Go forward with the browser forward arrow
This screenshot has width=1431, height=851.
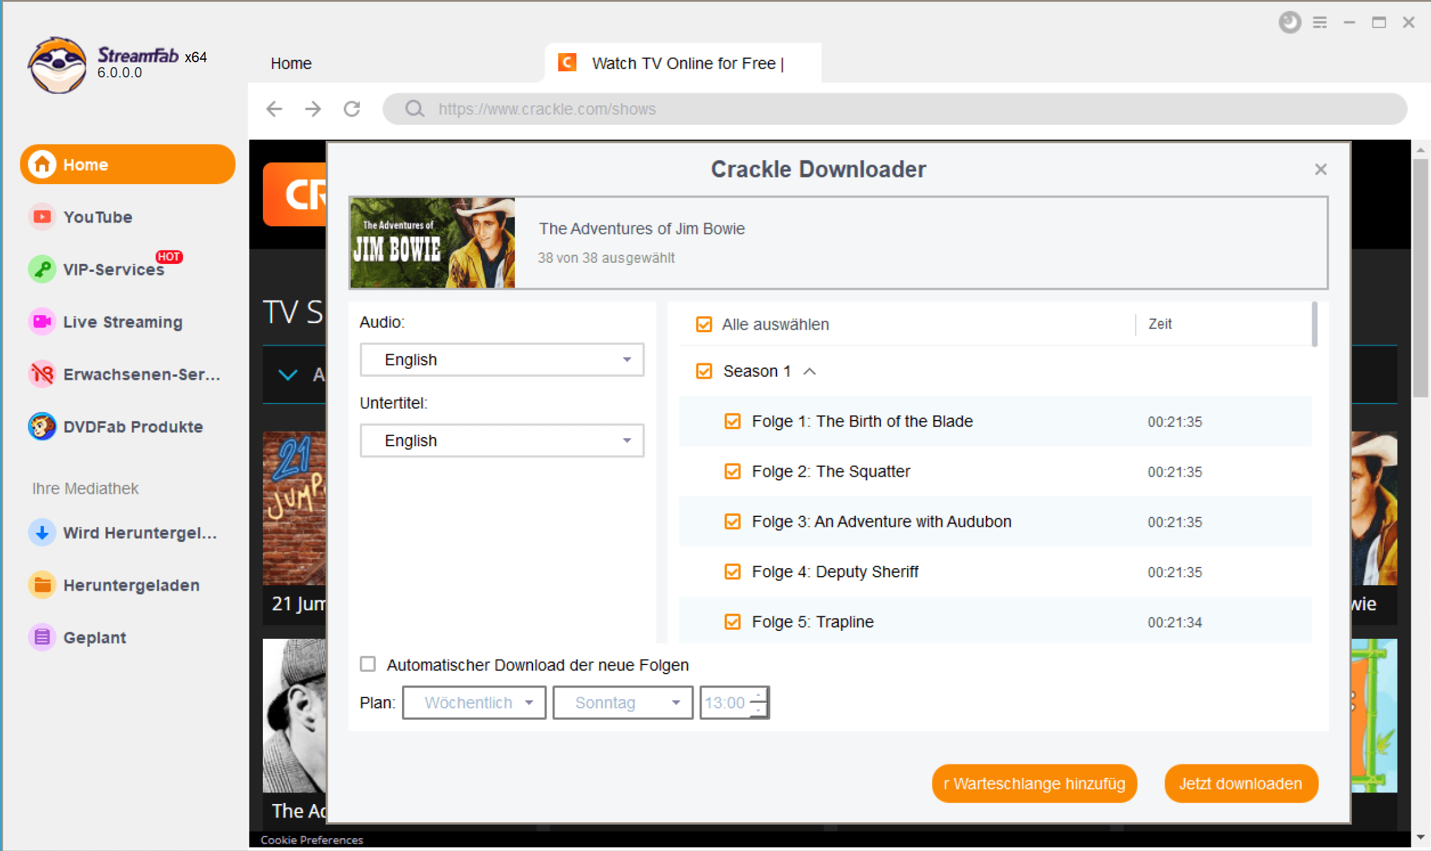tap(313, 109)
